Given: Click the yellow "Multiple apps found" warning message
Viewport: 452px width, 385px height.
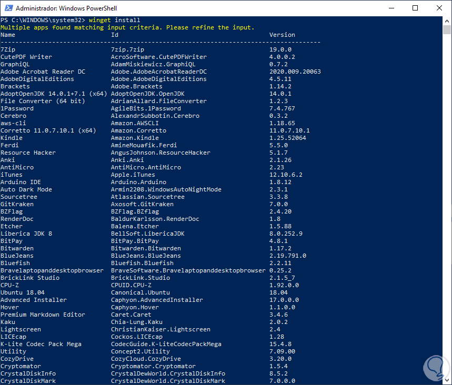Looking at the screenshot, I should click(x=127, y=27).
